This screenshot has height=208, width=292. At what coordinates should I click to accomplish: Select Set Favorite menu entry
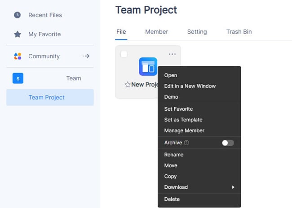click(199, 109)
